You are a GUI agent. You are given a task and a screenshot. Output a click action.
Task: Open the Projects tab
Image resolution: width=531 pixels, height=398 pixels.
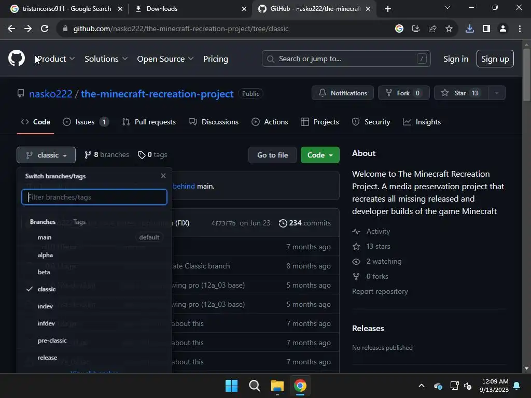click(x=319, y=122)
